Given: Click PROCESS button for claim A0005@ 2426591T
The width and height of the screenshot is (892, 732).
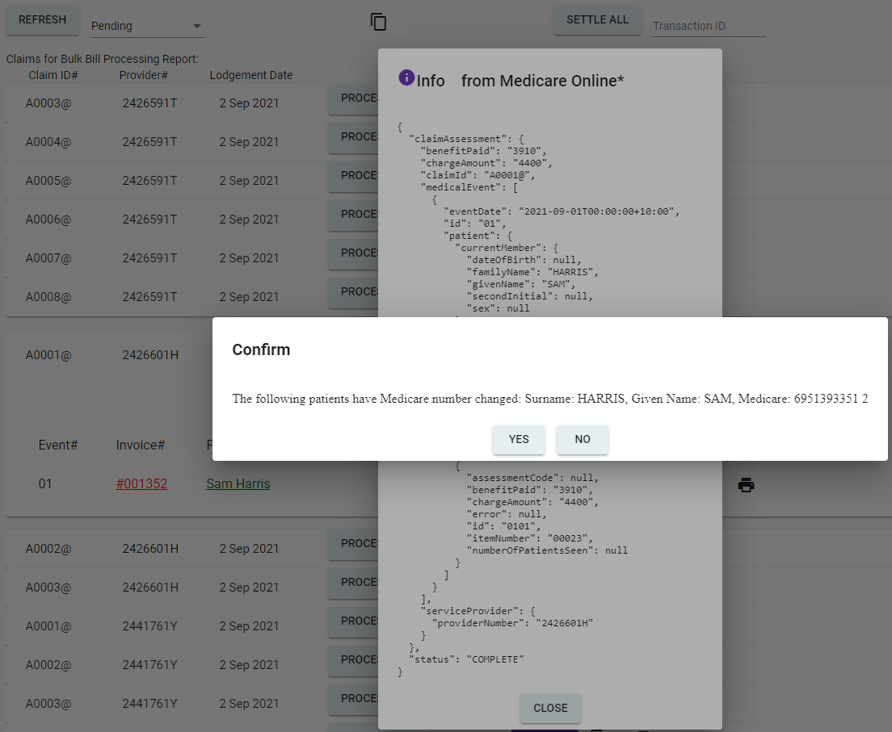Looking at the screenshot, I should click(x=353, y=176).
